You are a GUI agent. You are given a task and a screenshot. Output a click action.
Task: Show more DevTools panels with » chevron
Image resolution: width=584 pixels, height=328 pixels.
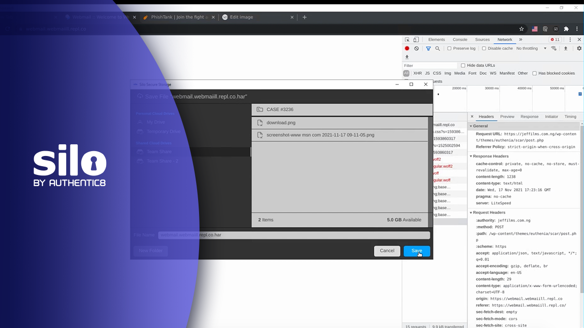[x=520, y=40]
